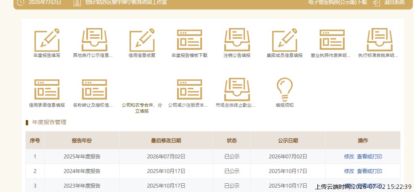Open 营业执照作废声明 icon

click(332, 40)
